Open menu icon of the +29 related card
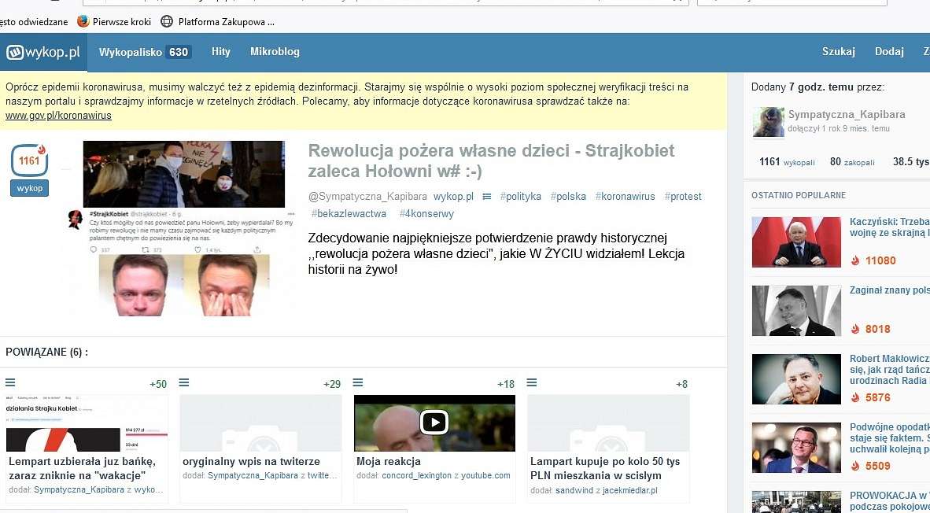 click(184, 383)
